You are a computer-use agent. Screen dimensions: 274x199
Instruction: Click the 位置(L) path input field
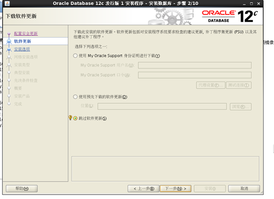(x=162, y=106)
